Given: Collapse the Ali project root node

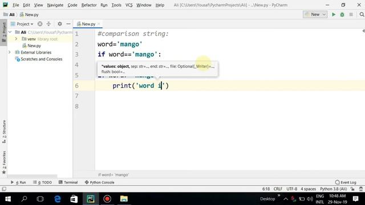Looking at the screenshot, I should coord(10,32).
